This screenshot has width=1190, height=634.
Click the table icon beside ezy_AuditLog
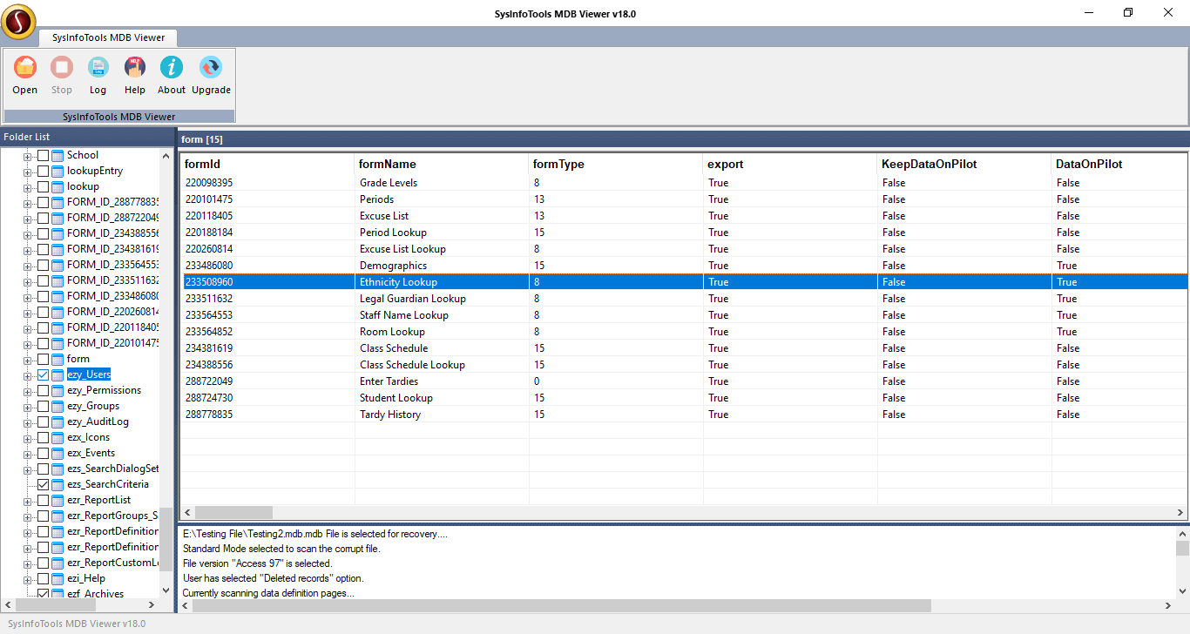57,422
